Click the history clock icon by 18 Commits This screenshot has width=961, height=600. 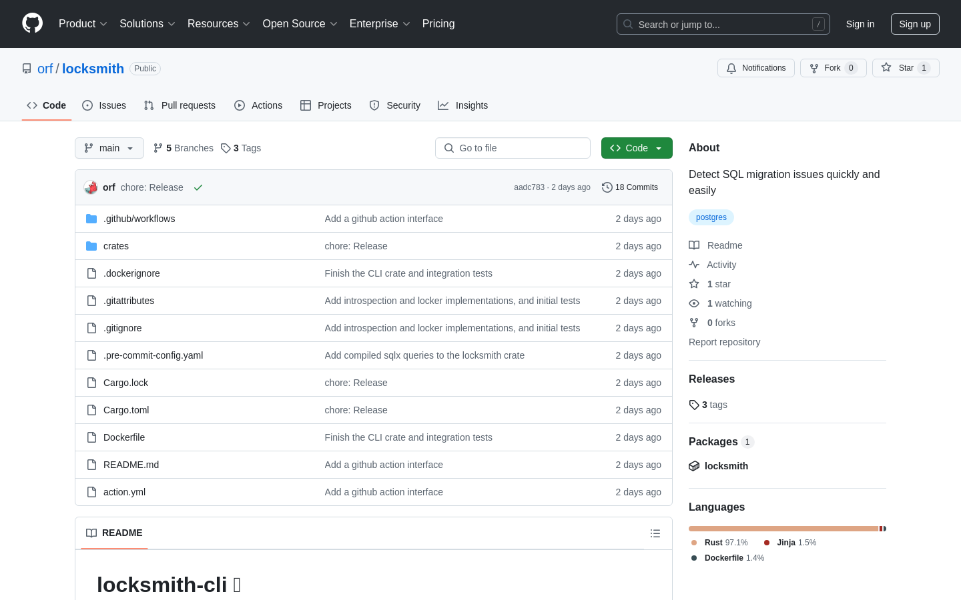pyautogui.click(x=607, y=187)
